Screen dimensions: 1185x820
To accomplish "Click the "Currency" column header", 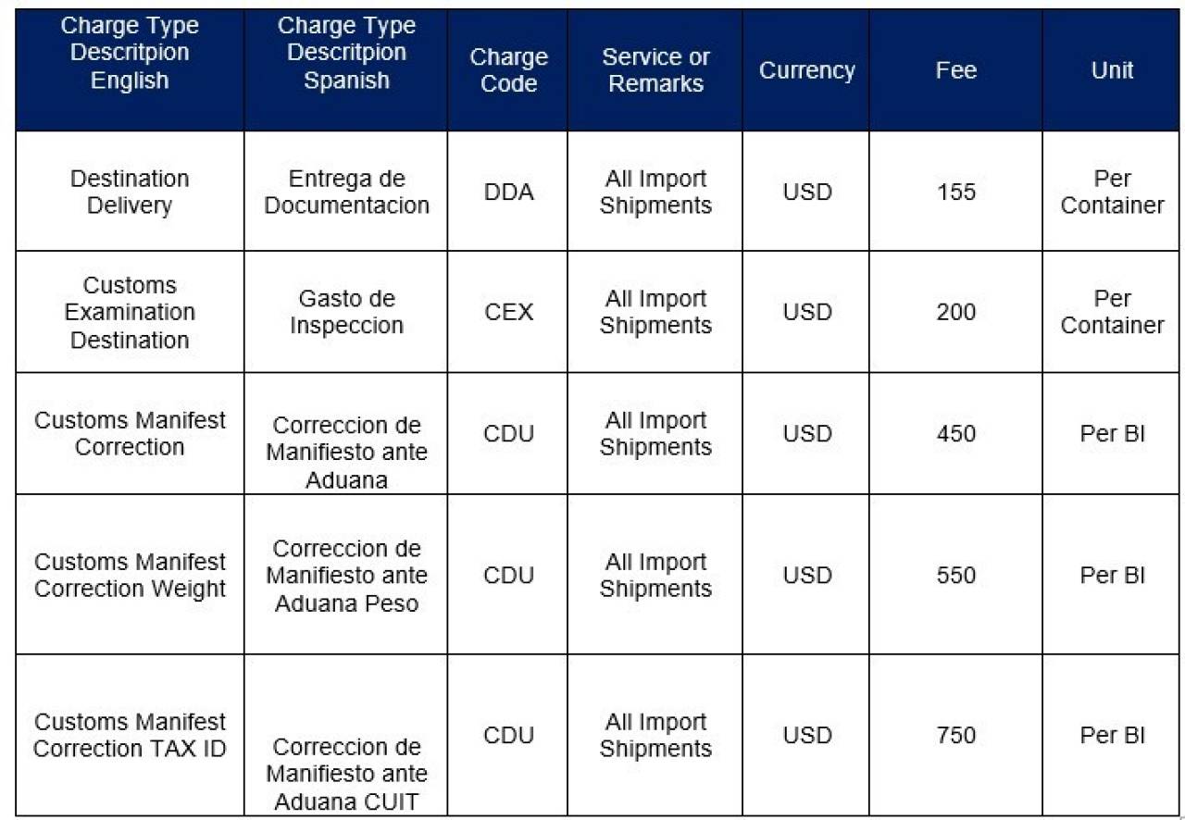I will tap(806, 70).
